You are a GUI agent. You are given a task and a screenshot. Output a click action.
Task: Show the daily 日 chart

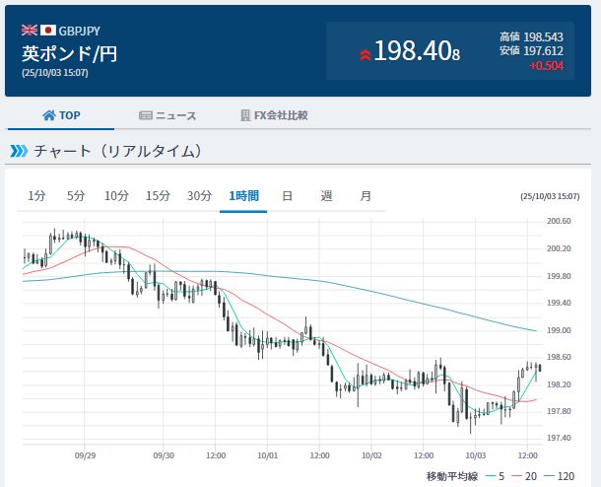click(x=287, y=196)
